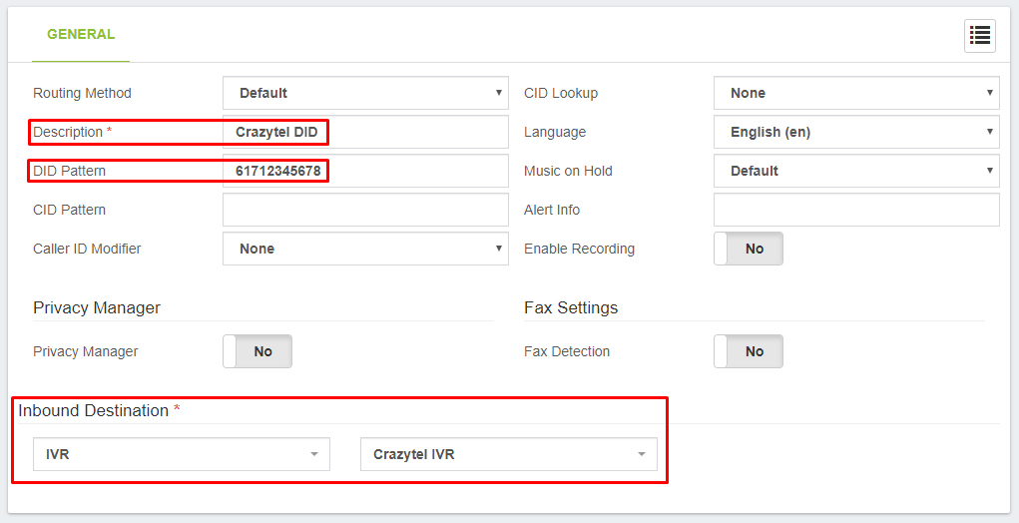1019x523 pixels.
Task: Click the Inbound Destination heading text
Action: [93, 410]
